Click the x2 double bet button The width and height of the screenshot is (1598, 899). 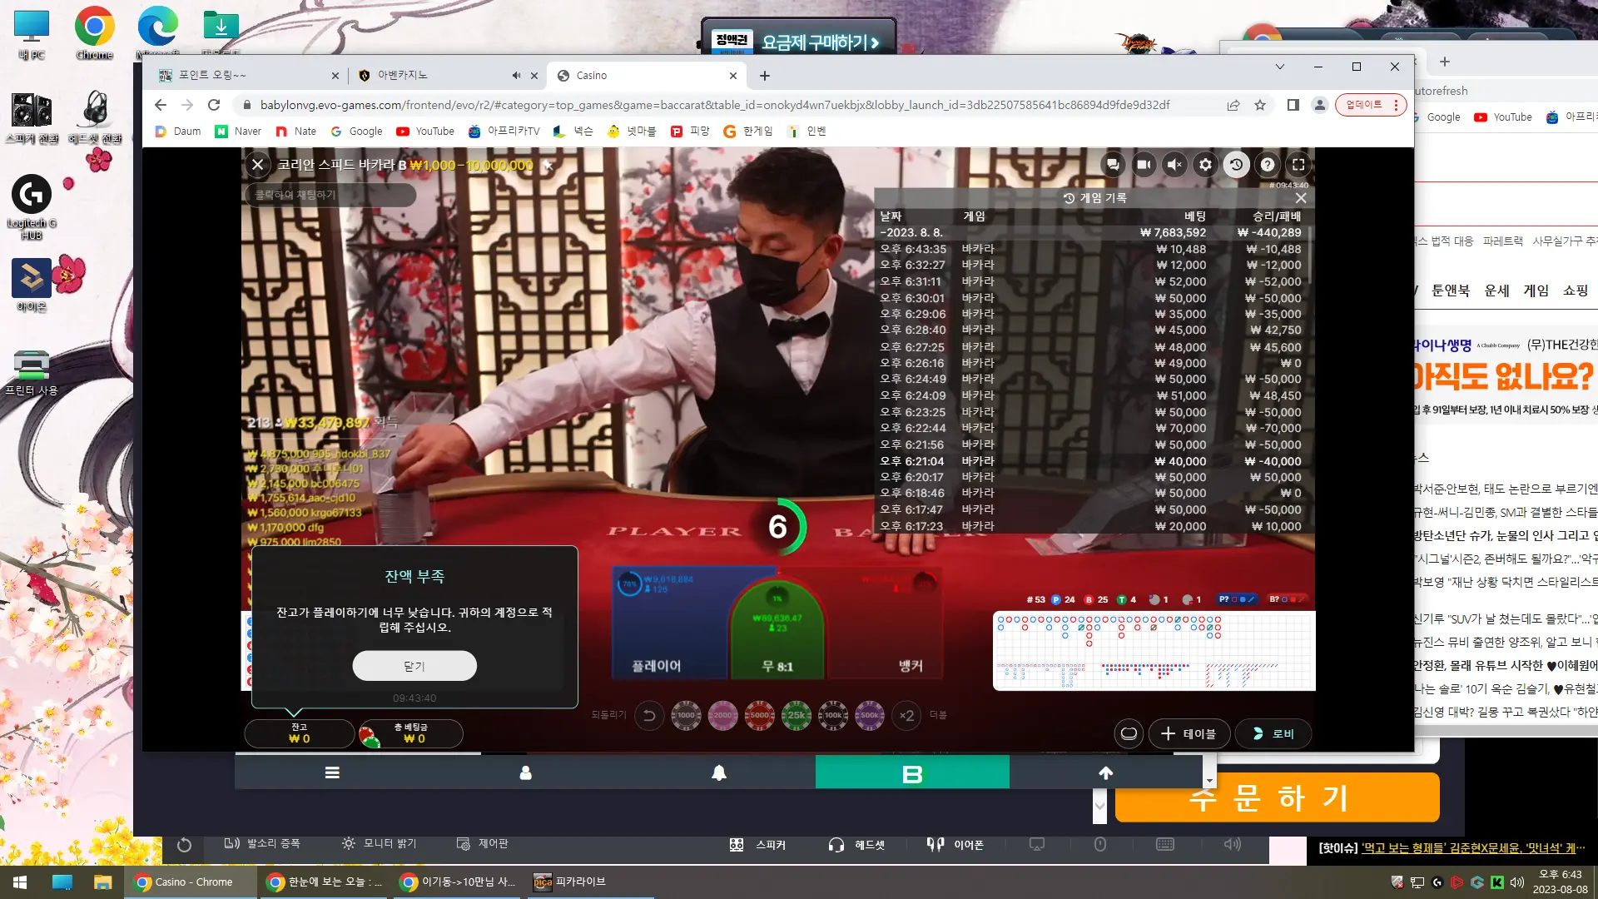tap(906, 715)
